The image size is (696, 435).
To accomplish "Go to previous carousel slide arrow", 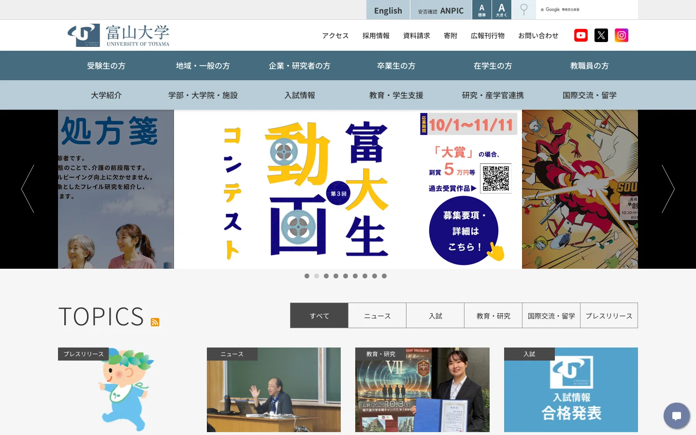I will [28, 189].
